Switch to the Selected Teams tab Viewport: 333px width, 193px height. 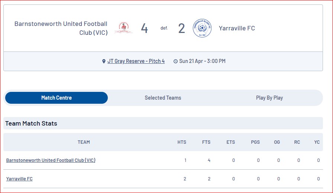point(163,98)
